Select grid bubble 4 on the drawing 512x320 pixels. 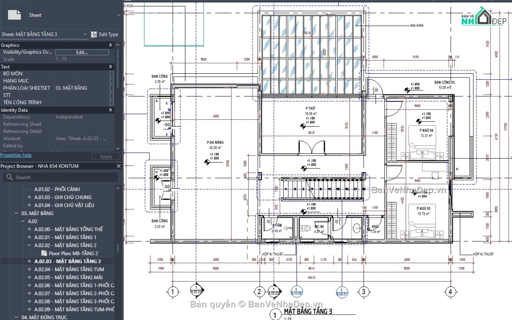tap(450, 292)
